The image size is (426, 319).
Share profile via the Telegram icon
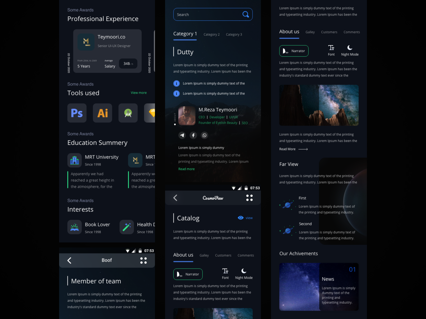[182, 135]
